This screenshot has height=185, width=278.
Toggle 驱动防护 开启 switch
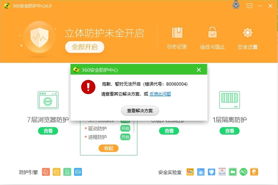pyautogui.click(x=125, y=128)
